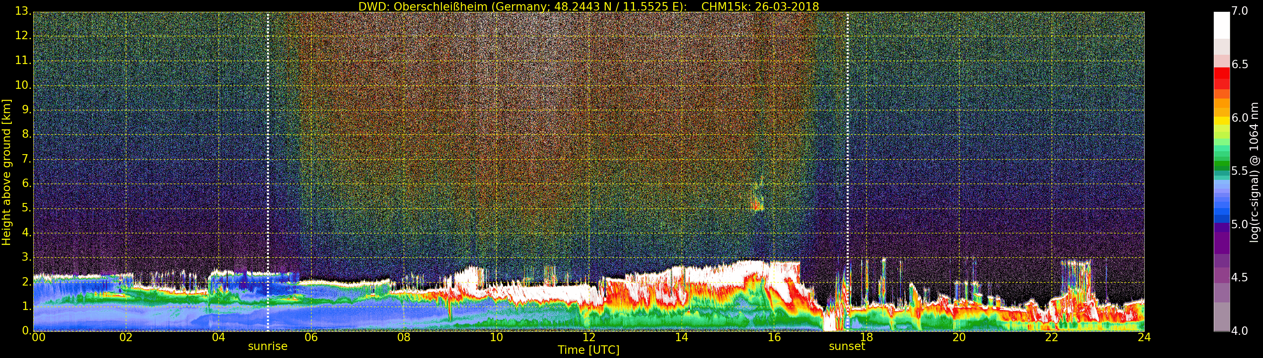The width and height of the screenshot is (1263, 358).
Task: Click the '12.' height tick label
Action: tap(23, 35)
